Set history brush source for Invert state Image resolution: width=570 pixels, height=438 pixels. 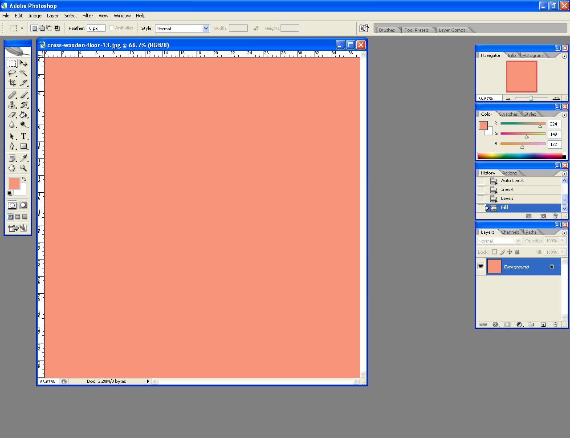tap(481, 190)
